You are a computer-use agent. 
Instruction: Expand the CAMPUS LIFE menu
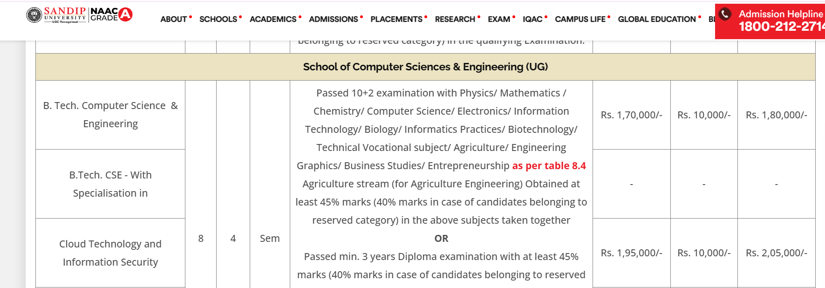pos(580,19)
